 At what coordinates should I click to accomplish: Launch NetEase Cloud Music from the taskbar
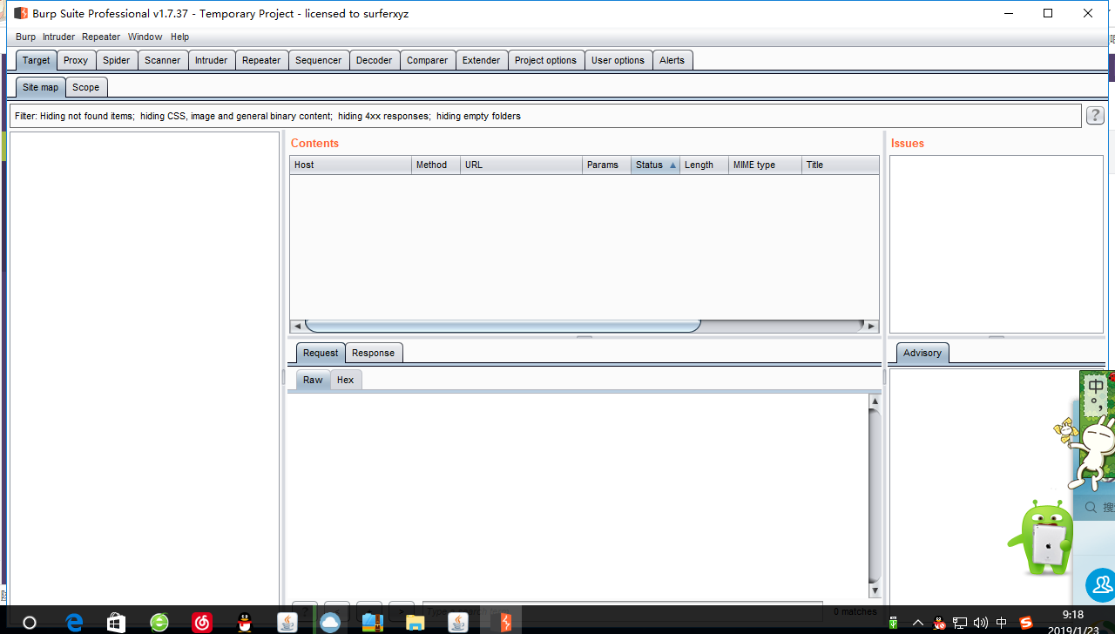click(x=202, y=622)
